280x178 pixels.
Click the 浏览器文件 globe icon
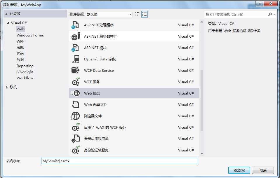click(75, 116)
